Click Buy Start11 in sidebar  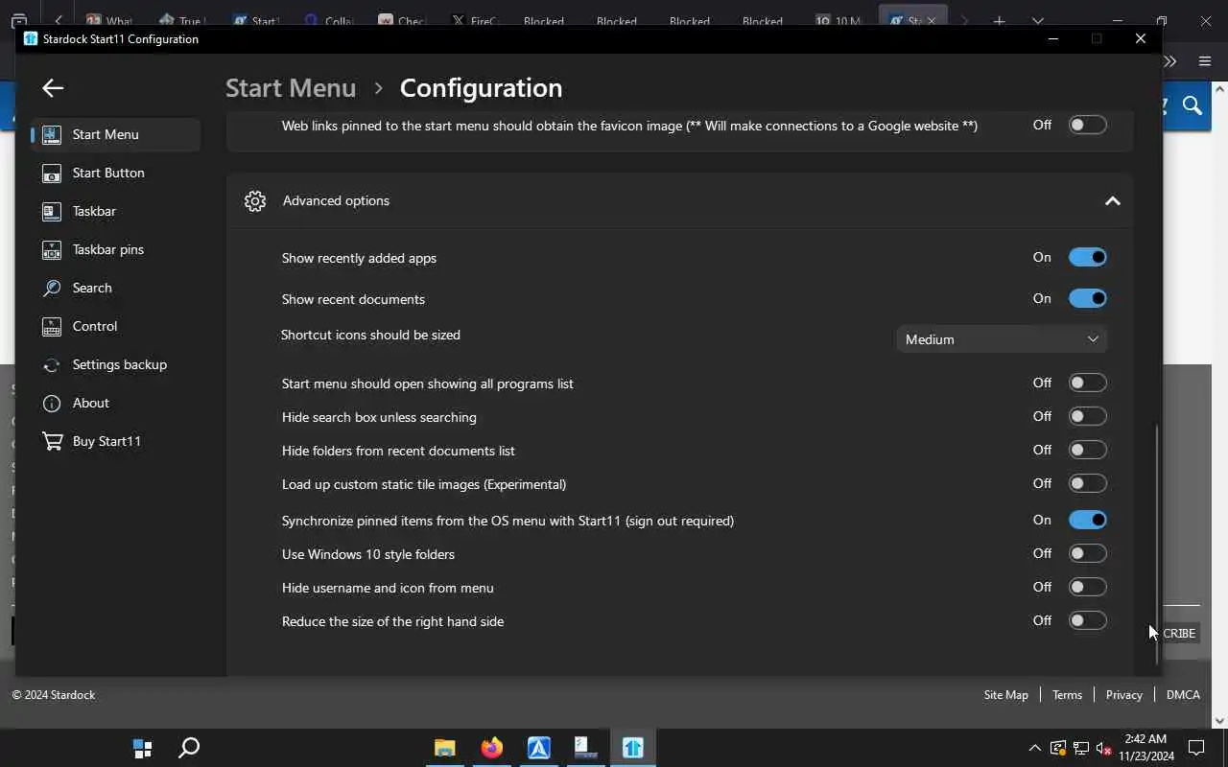[x=116, y=441]
